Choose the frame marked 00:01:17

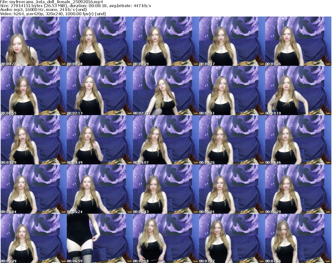pyautogui.click(x=231, y=42)
